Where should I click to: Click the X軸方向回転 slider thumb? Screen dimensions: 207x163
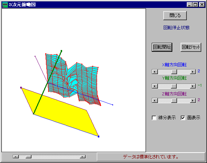coord(174,72)
